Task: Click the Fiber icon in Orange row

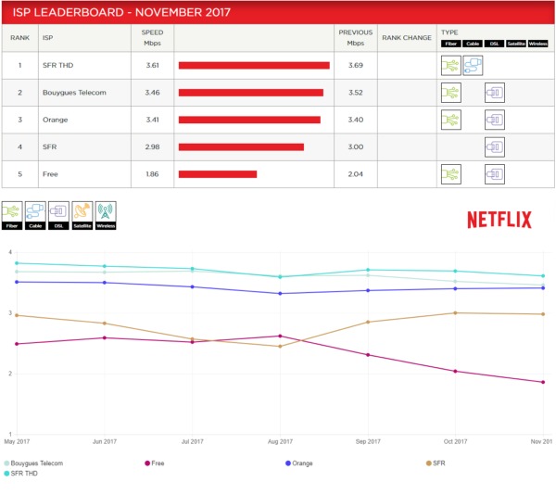Action: pos(450,120)
